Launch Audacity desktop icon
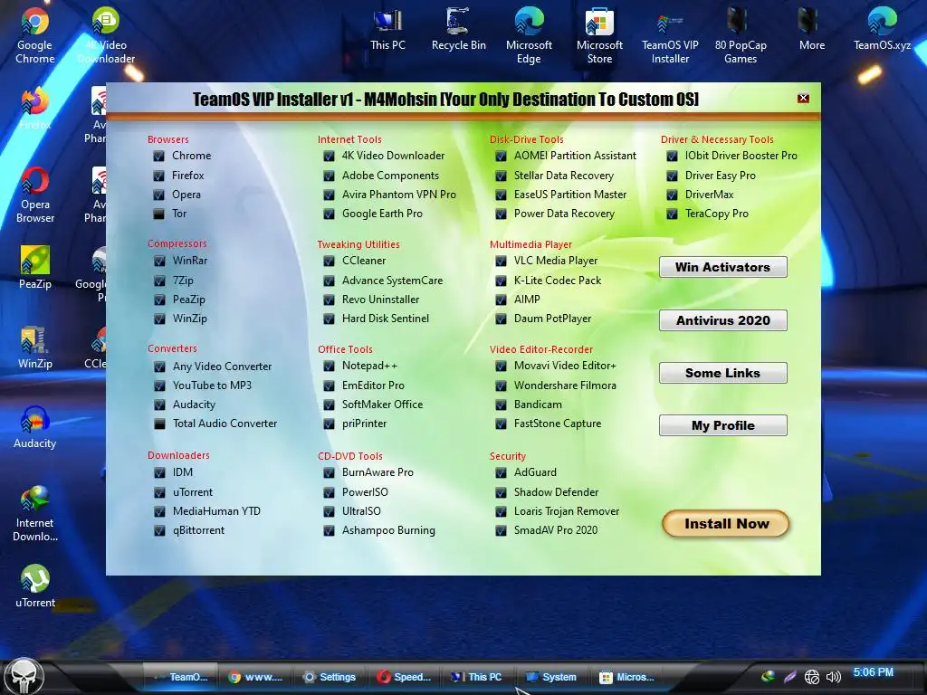927x695 pixels. coord(35,427)
